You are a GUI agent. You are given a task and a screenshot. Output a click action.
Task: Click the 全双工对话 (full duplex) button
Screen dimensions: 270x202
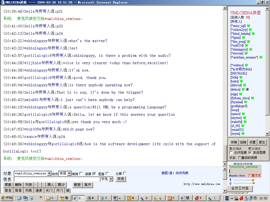(240, 188)
